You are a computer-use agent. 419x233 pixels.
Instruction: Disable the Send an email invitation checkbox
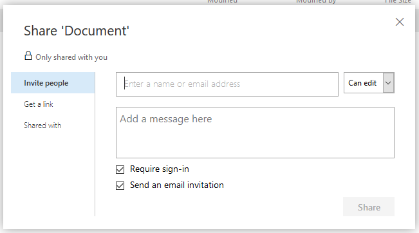coord(120,185)
